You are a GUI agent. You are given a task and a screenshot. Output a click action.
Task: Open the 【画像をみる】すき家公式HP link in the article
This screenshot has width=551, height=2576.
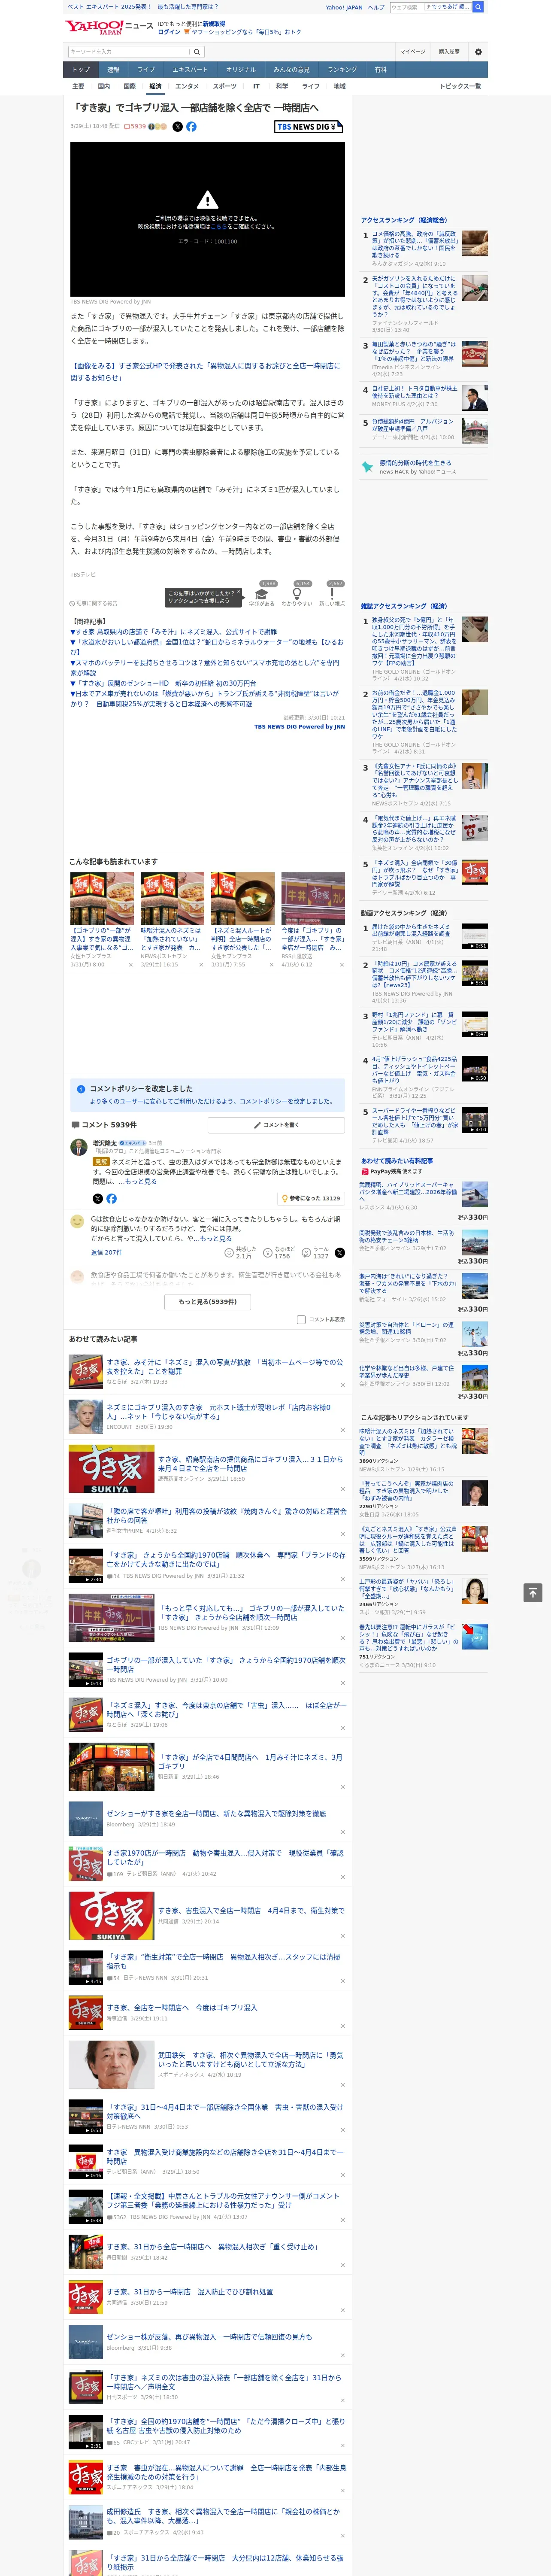click(x=205, y=372)
